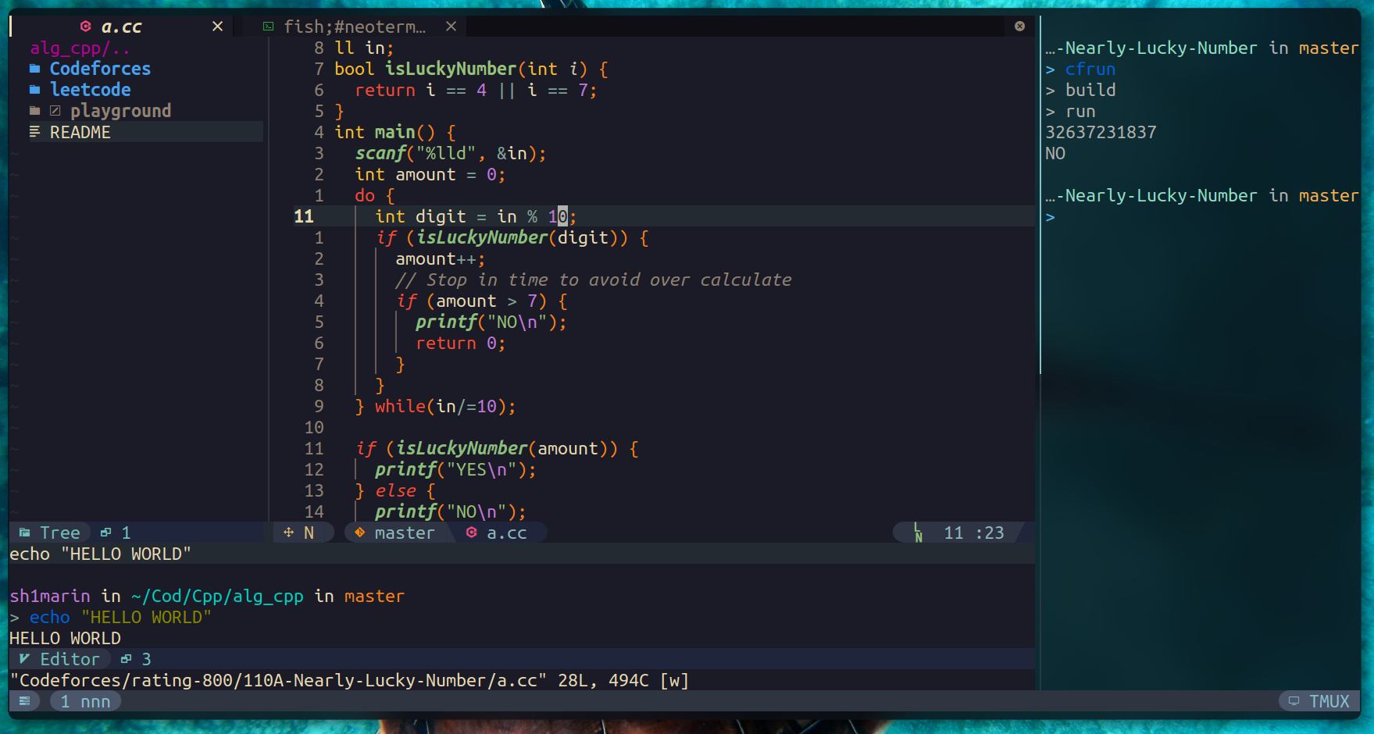The width and height of the screenshot is (1374, 734).
Task: Click the round close icon in tabline
Action: [1019, 27]
